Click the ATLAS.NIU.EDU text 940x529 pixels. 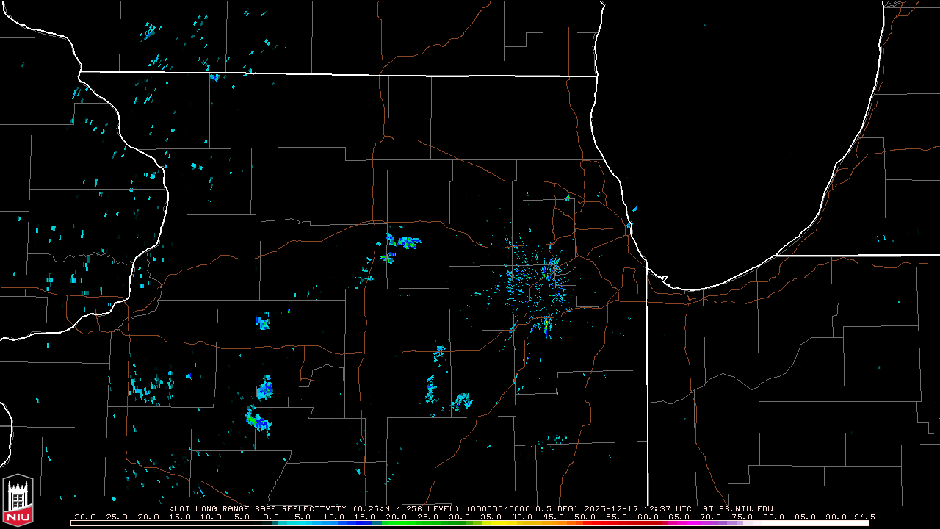pyautogui.click(x=738, y=508)
